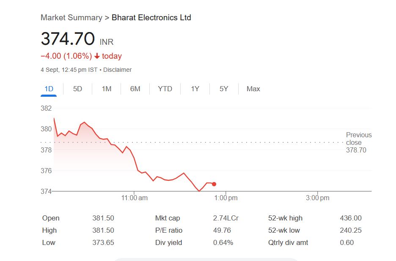396x261 pixels.
Task: Click the Mkt cap value 2.74LCr
Action: click(225, 218)
